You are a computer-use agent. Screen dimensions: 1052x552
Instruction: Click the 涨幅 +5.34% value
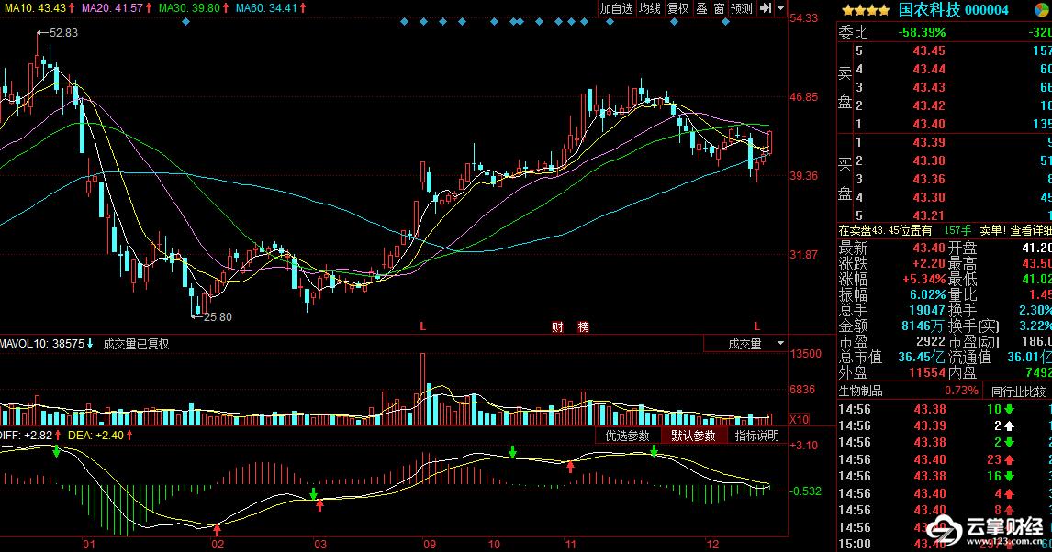click(923, 279)
